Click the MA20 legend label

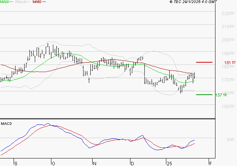tap(5, 2)
